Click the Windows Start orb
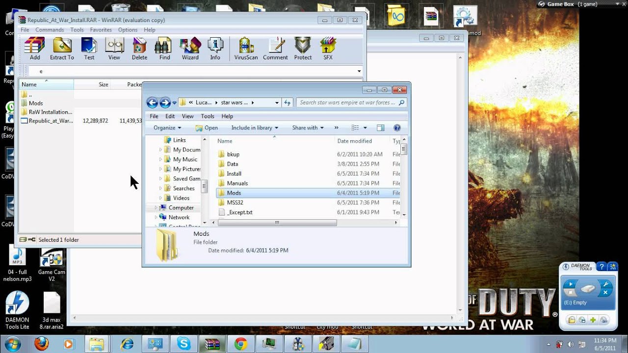Screen dimensions: 628x353 12,344
